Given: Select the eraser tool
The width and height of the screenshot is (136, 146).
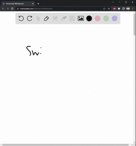Looking at the screenshot, I should tap(64, 18).
